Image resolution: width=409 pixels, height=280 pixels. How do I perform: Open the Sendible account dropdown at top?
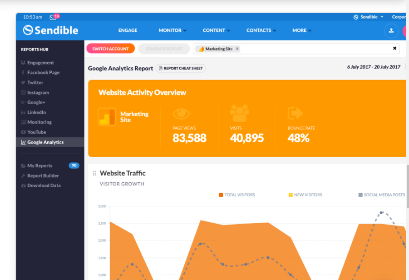(x=369, y=17)
